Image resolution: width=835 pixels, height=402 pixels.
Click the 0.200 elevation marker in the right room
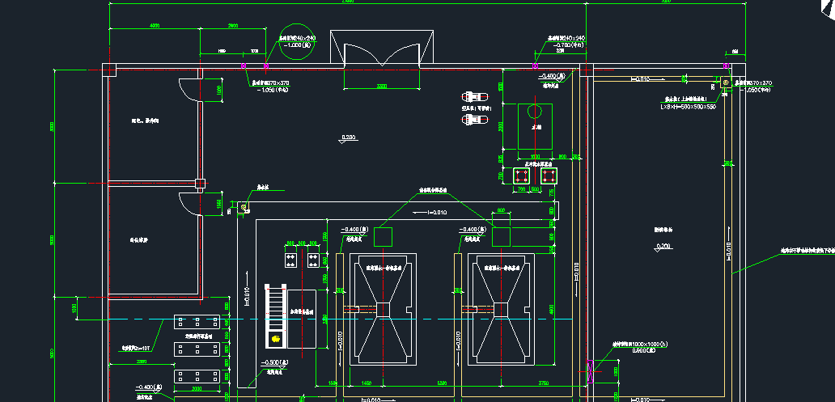tap(663, 247)
